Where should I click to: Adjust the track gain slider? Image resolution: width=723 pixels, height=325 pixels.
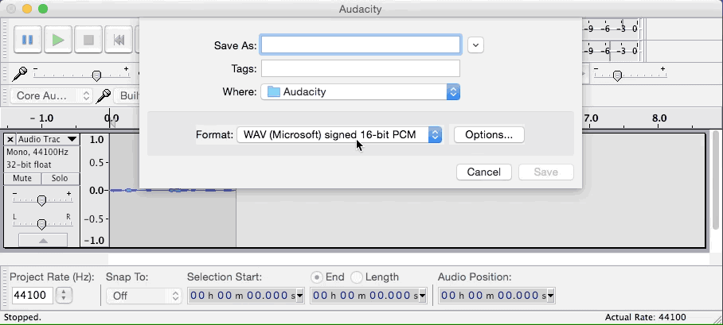(x=42, y=200)
